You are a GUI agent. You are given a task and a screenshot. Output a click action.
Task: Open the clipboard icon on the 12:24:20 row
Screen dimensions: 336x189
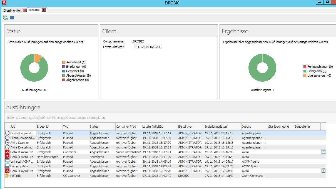click(323, 171)
